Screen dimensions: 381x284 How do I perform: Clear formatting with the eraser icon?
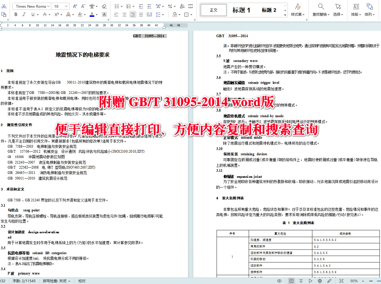(x=105, y=6)
